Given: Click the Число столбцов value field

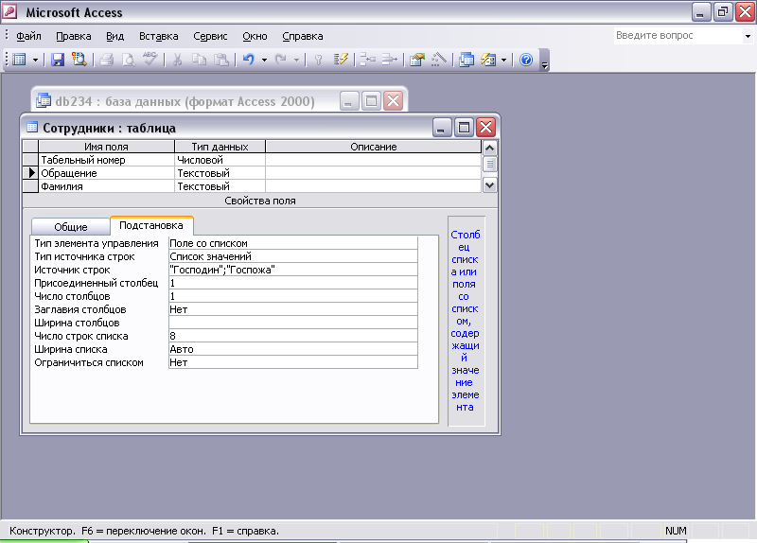Looking at the screenshot, I should (292, 296).
